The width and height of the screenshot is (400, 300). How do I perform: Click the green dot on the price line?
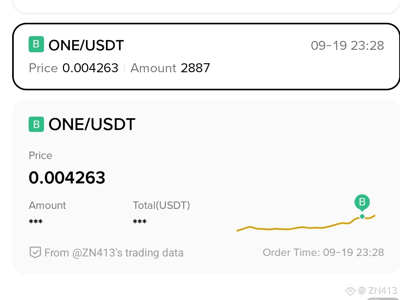point(362,217)
